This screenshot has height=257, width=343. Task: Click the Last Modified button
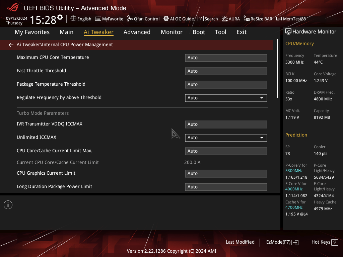pyautogui.click(x=240, y=242)
